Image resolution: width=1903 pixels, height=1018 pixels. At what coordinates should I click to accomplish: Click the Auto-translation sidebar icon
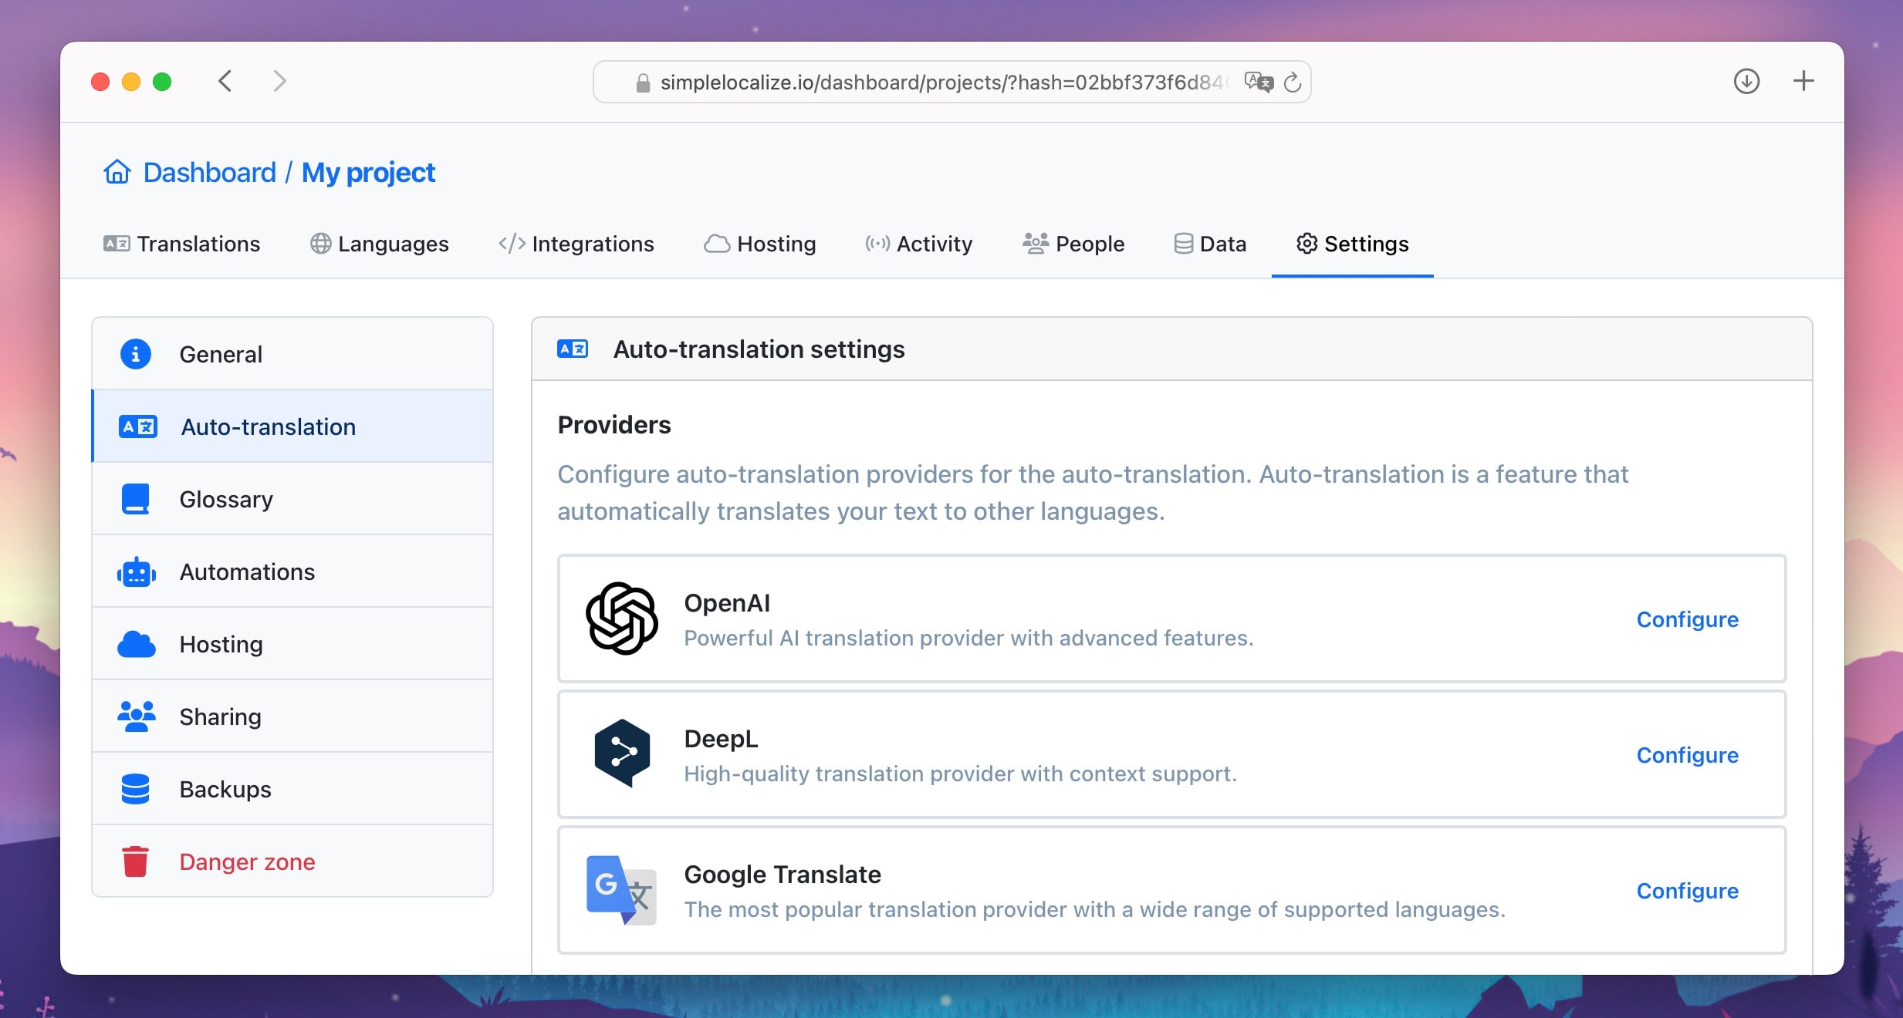(x=137, y=426)
